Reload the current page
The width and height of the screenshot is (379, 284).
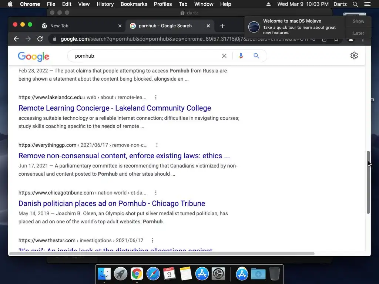tap(40, 39)
